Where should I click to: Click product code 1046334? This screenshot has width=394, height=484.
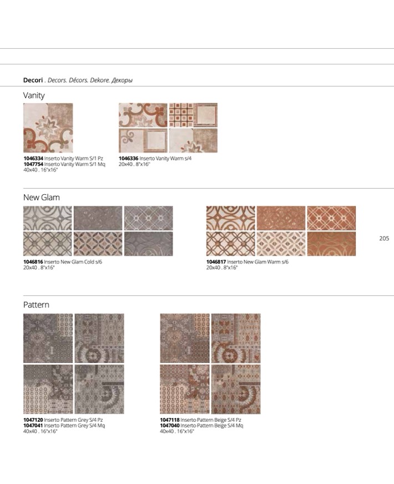point(33,159)
